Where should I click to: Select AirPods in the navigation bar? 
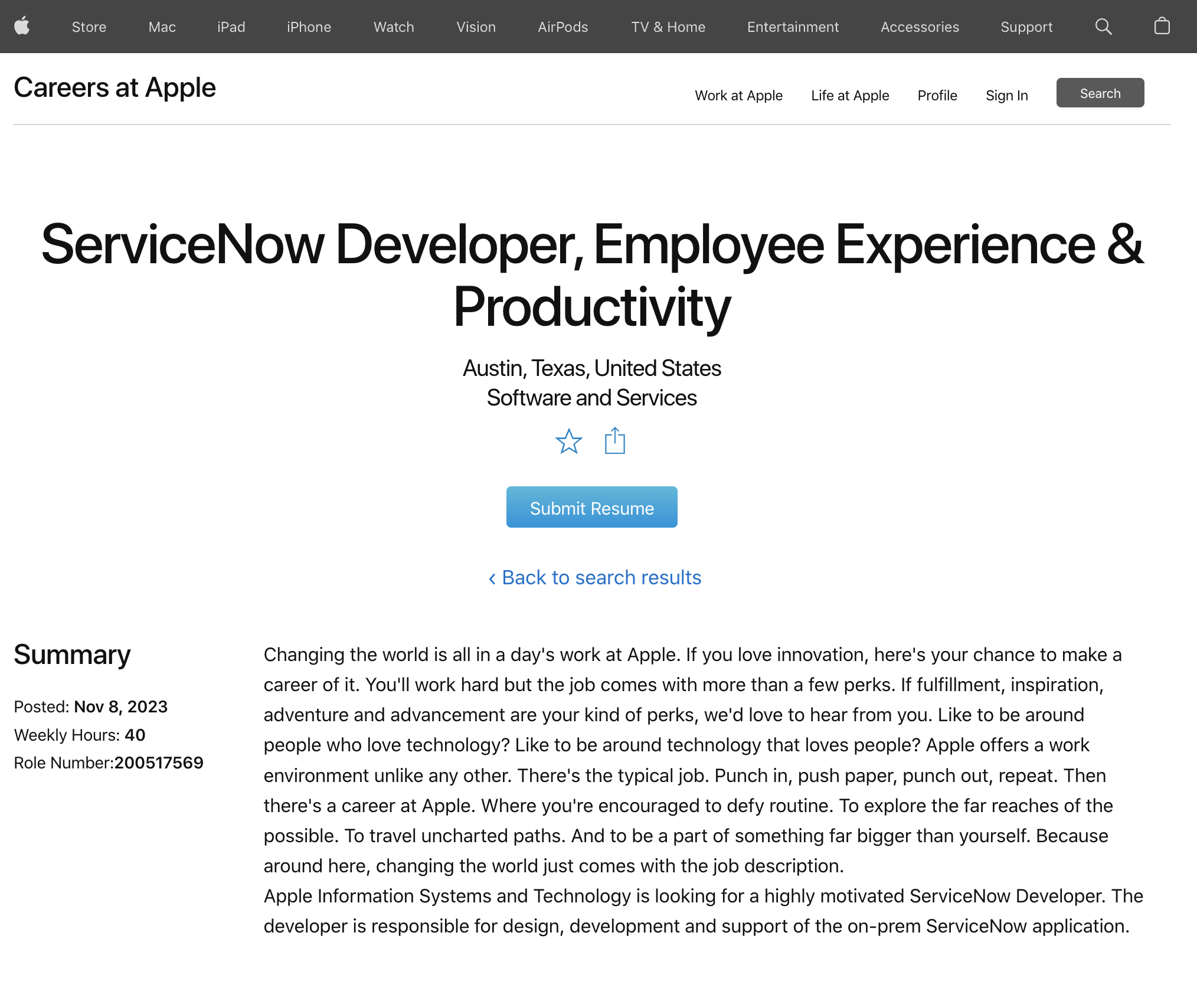[562, 27]
